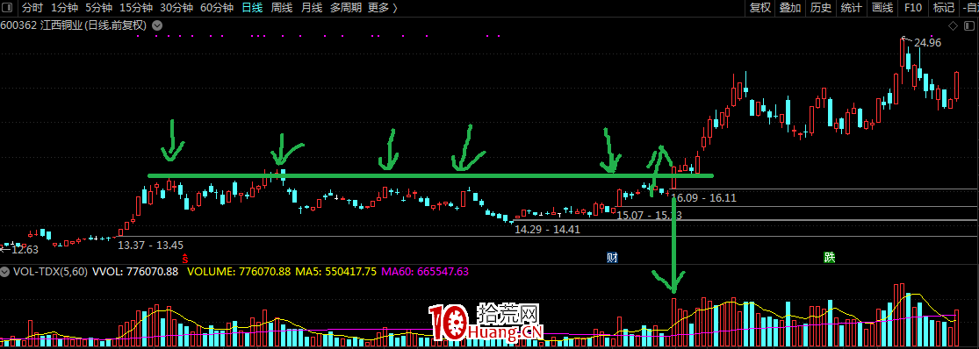Click the VVOL: 776070.88 value
This screenshot has width=979, height=349.
pos(135,272)
